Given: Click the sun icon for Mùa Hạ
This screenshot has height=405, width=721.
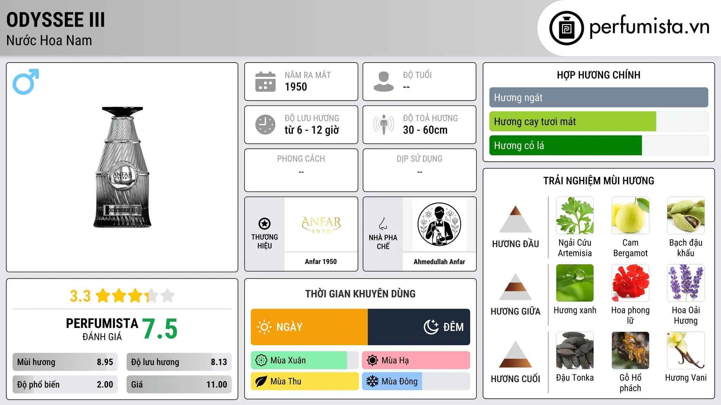Looking at the screenshot, I should pos(372,360).
